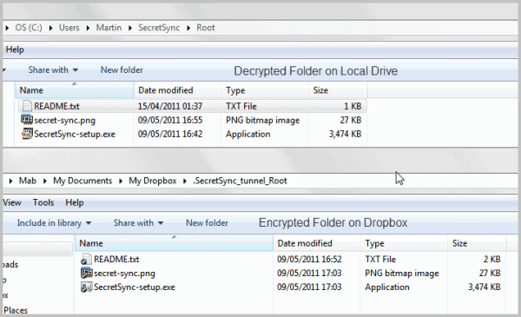Click Places in the navigation pane
This screenshot has height=317, width=521.
(16, 310)
